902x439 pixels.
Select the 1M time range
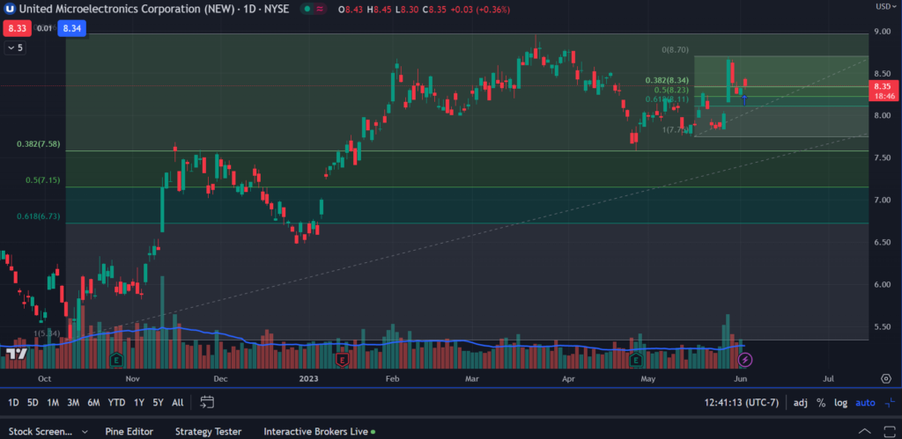(53, 402)
